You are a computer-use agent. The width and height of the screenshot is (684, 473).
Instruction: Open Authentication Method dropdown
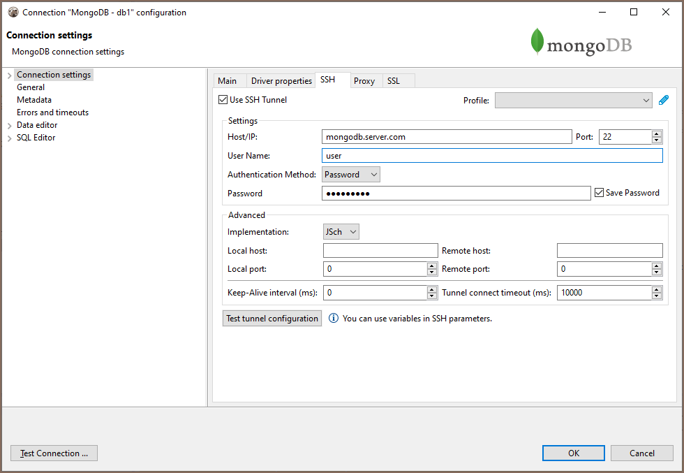pos(351,175)
